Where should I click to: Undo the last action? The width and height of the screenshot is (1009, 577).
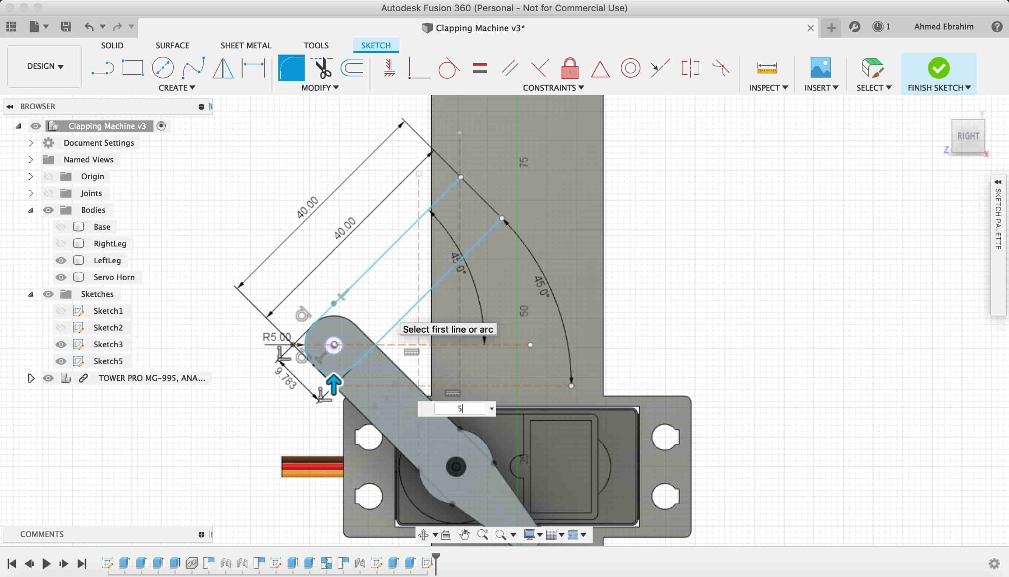click(89, 27)
